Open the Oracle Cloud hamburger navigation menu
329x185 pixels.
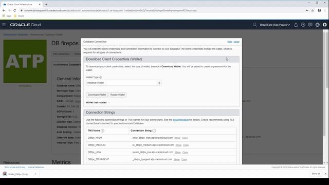tap(4, 25)
